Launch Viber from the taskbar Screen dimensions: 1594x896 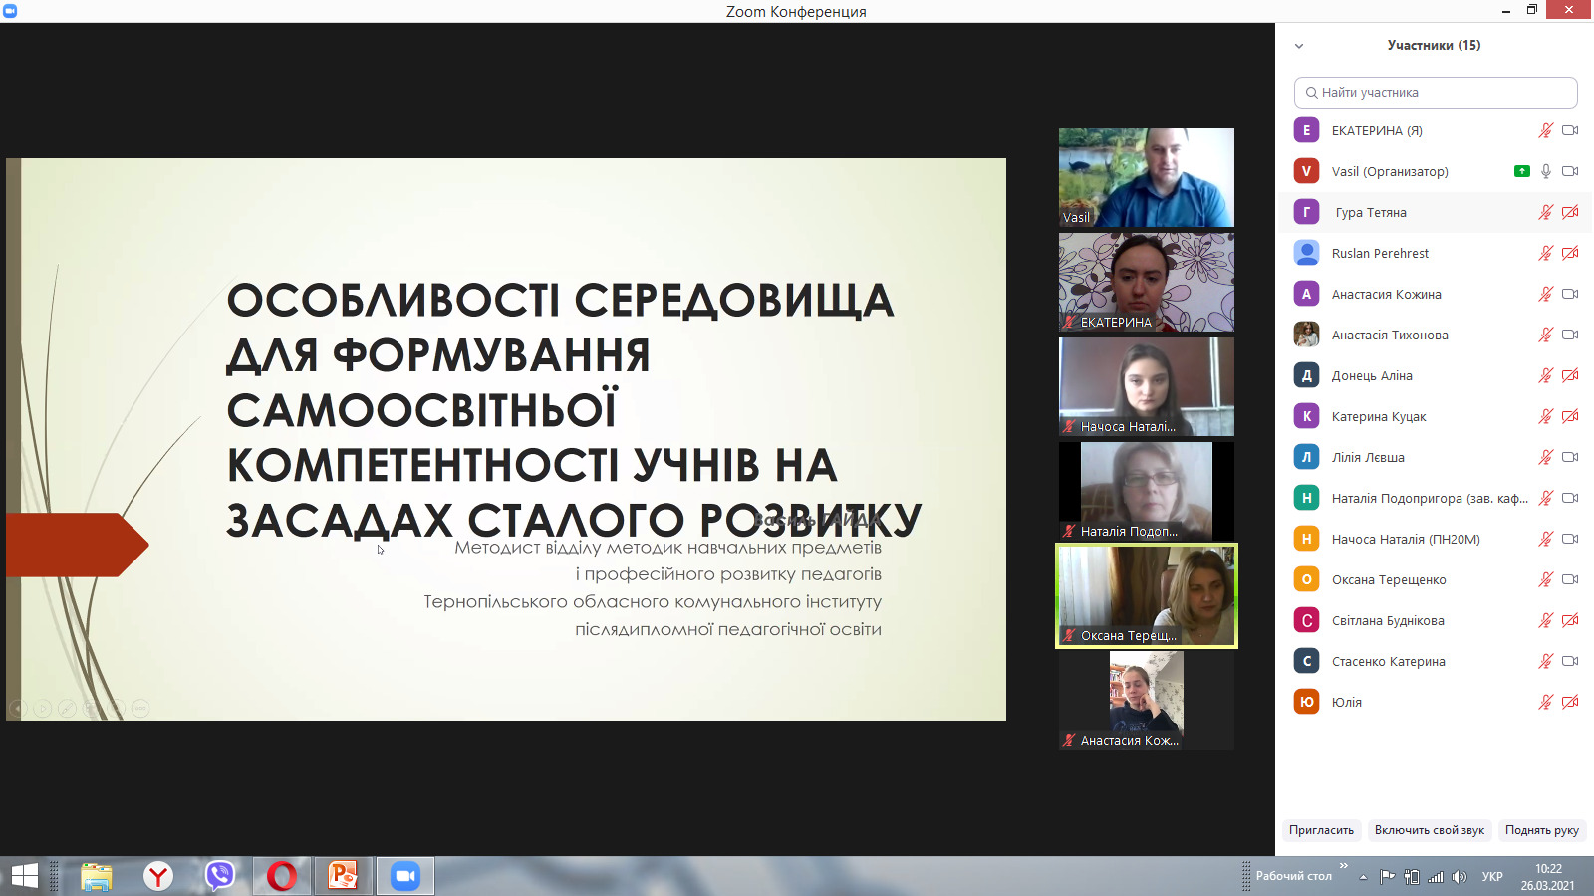[219, 876]
